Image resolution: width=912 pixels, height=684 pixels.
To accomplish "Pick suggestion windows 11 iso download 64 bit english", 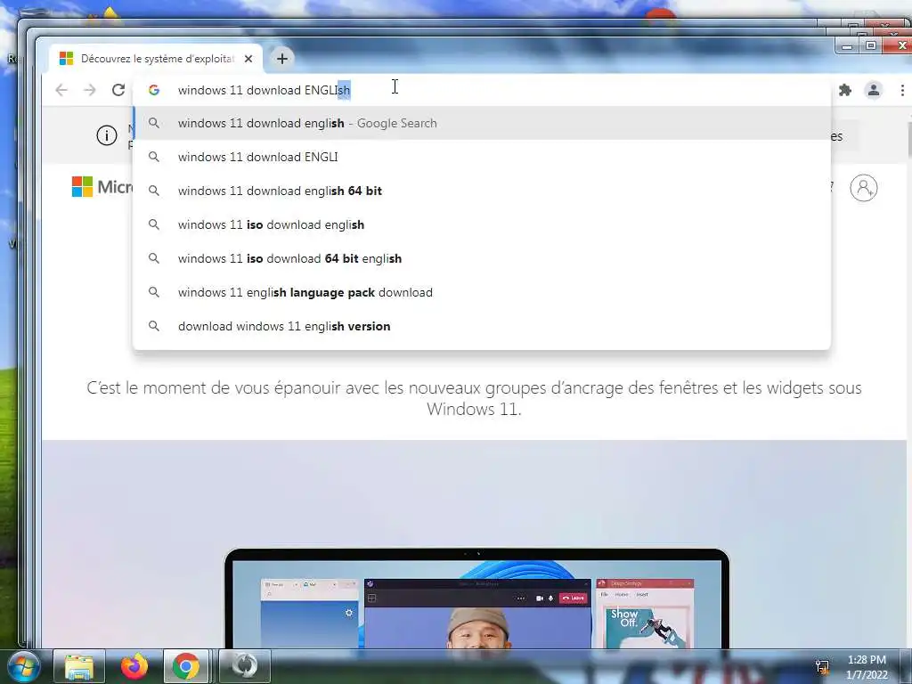I will (x=482, y=258).
